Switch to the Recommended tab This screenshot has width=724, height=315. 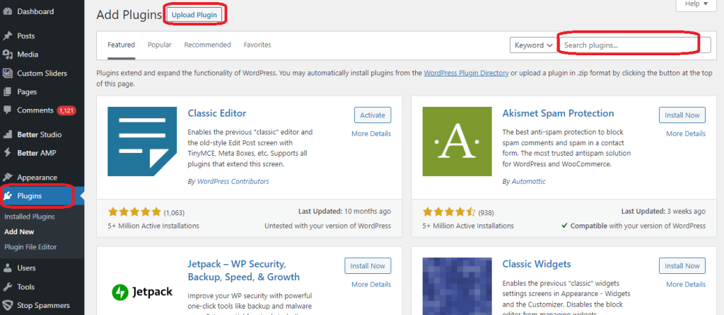coord(207,45)
